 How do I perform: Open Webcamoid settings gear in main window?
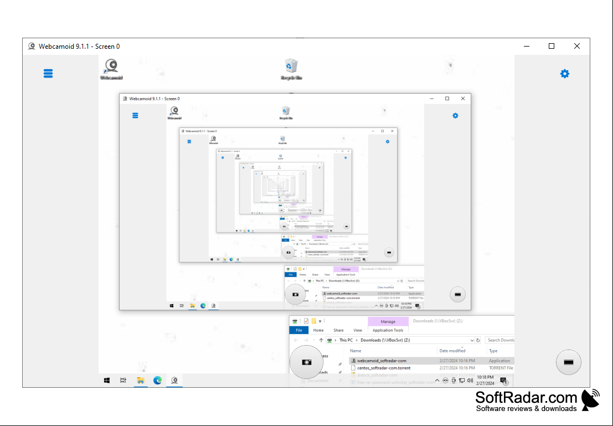point(564,74)
